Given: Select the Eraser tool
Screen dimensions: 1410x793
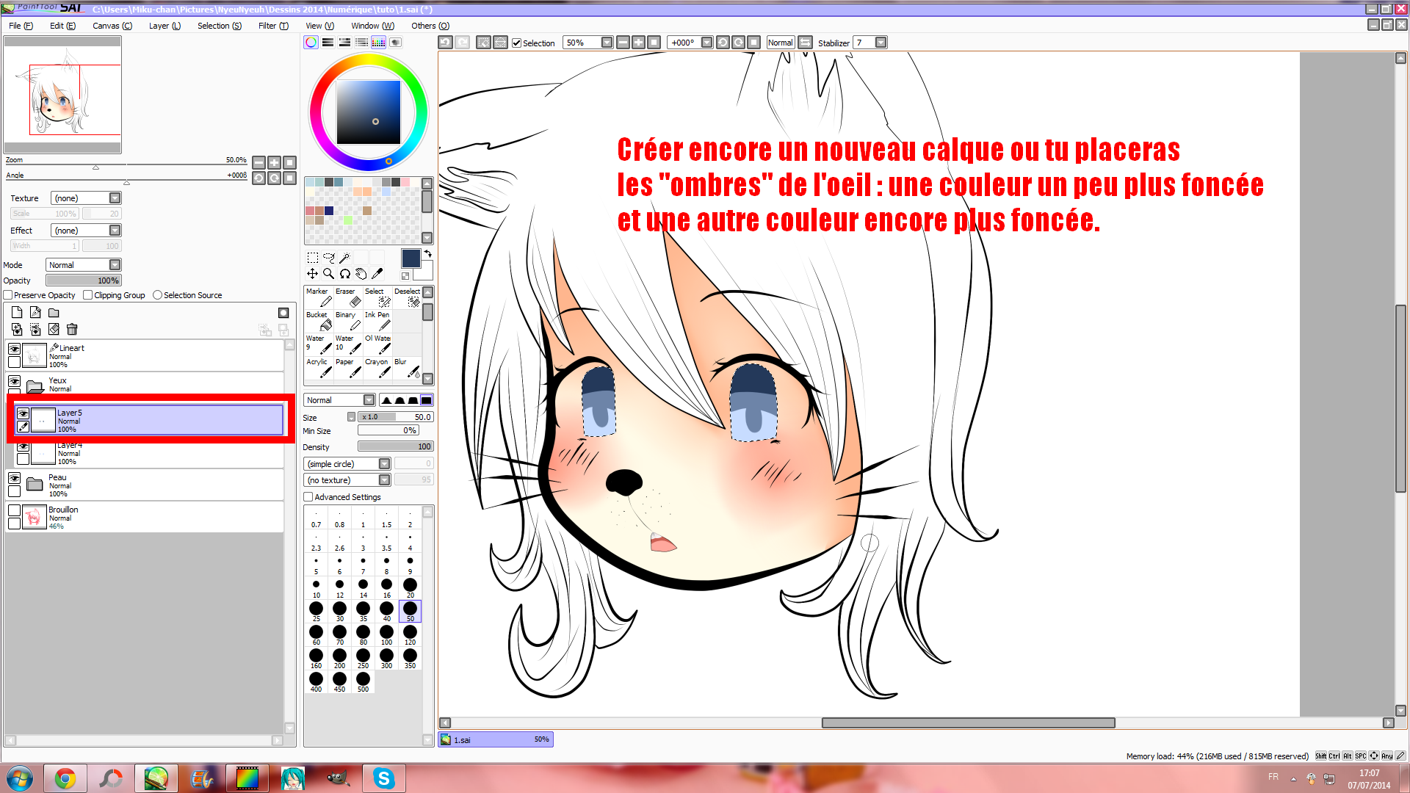Looking at the screenshot, I should [347, 297].
